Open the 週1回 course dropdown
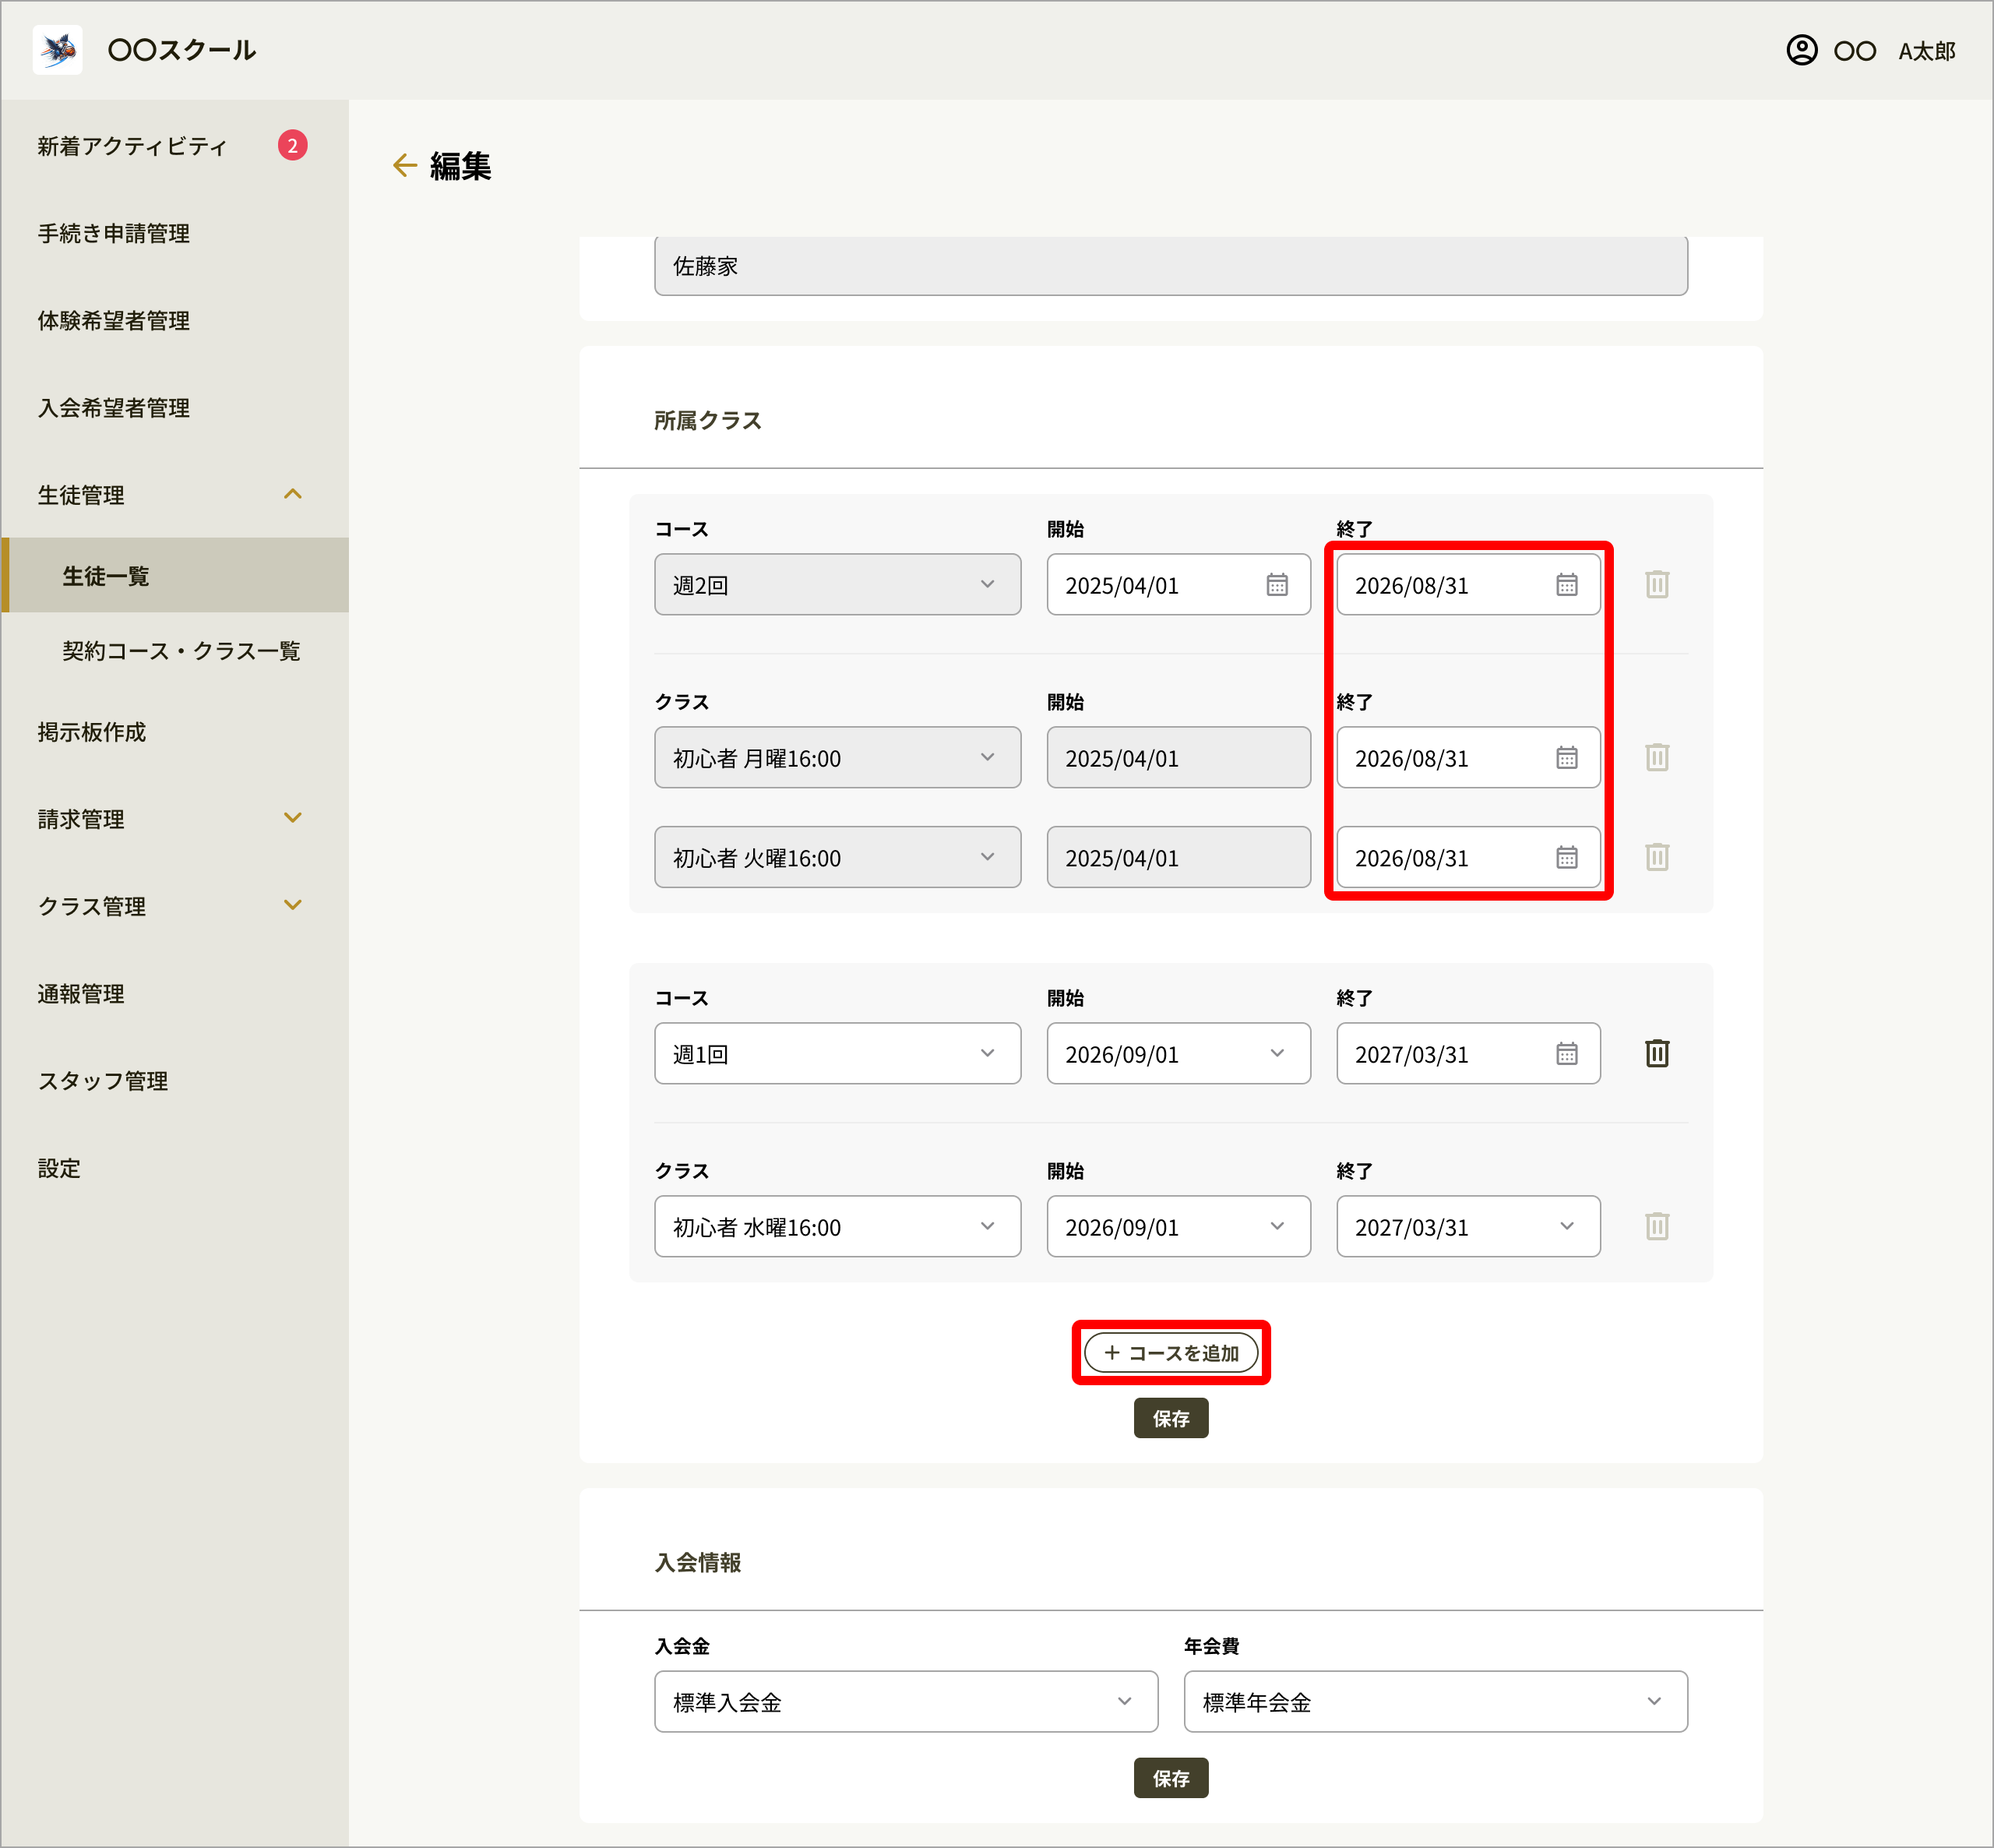The image size is (1994, 1848). [837, 1053]
